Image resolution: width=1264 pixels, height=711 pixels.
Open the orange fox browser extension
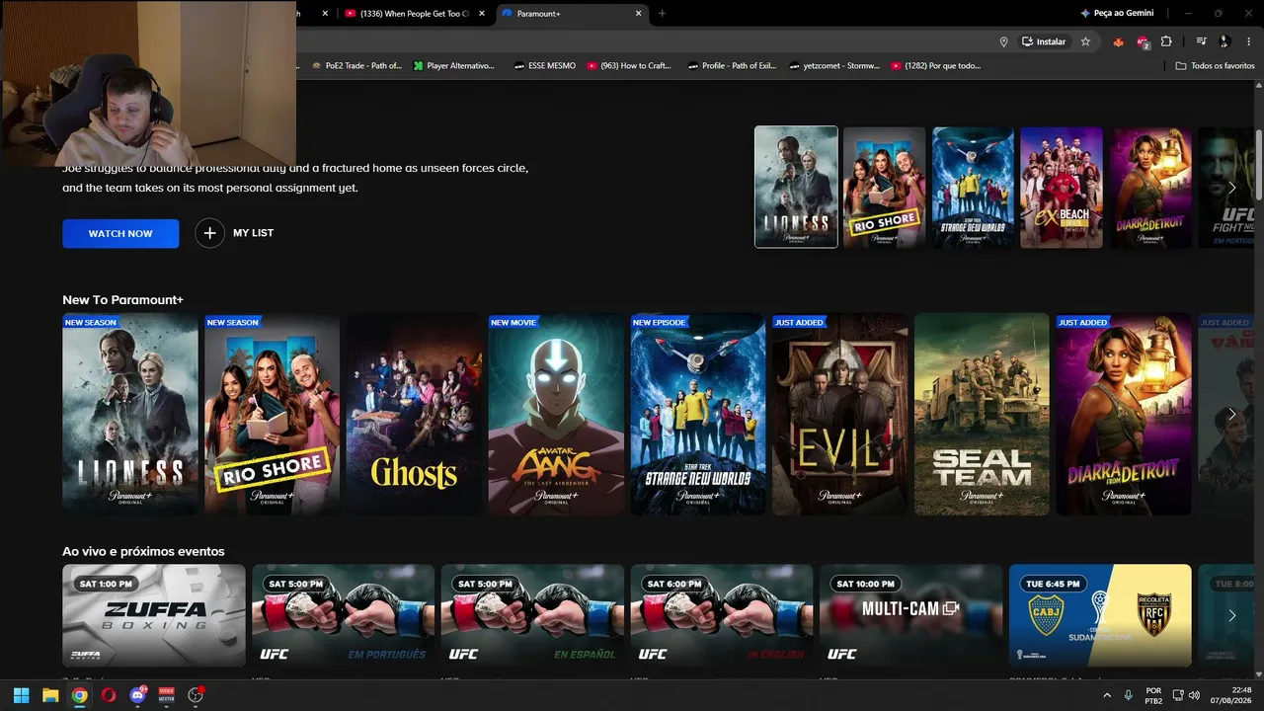click(1118, 41)
